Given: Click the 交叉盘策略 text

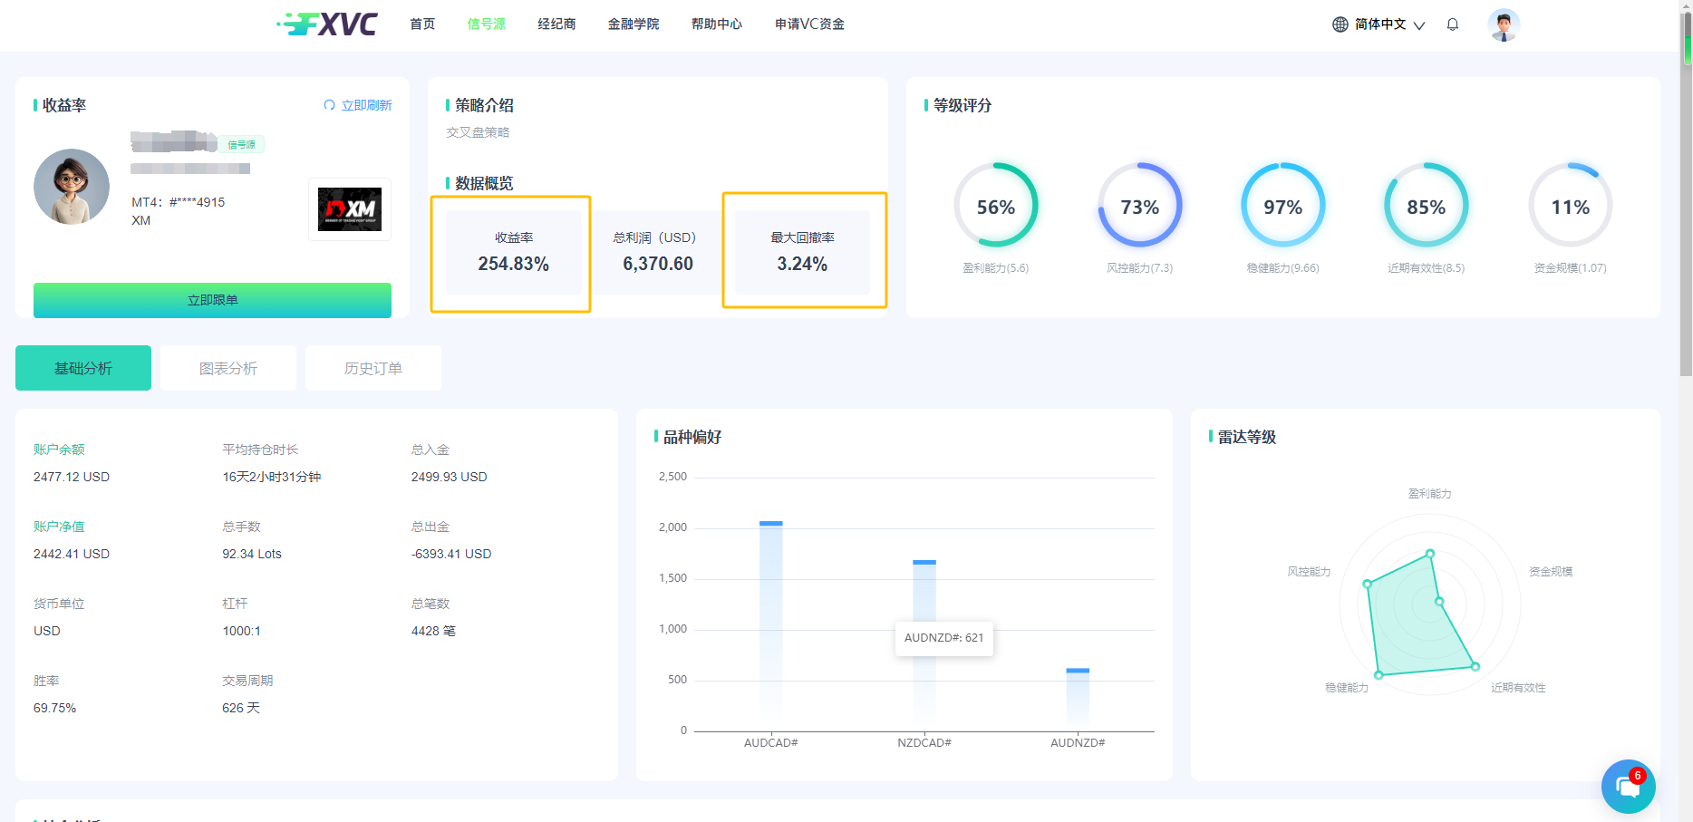Looking at the screenshot, I should click(x=478, y=132).
